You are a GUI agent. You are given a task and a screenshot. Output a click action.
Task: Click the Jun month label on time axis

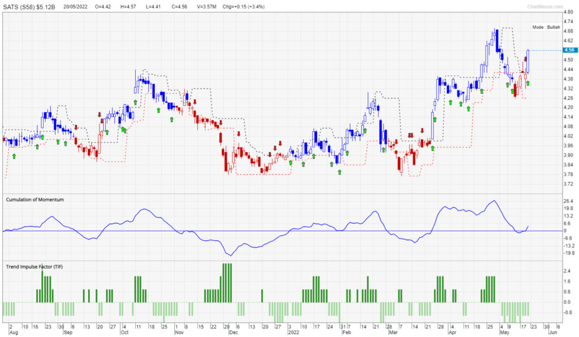pyautogui.click(x=553, y=332)
